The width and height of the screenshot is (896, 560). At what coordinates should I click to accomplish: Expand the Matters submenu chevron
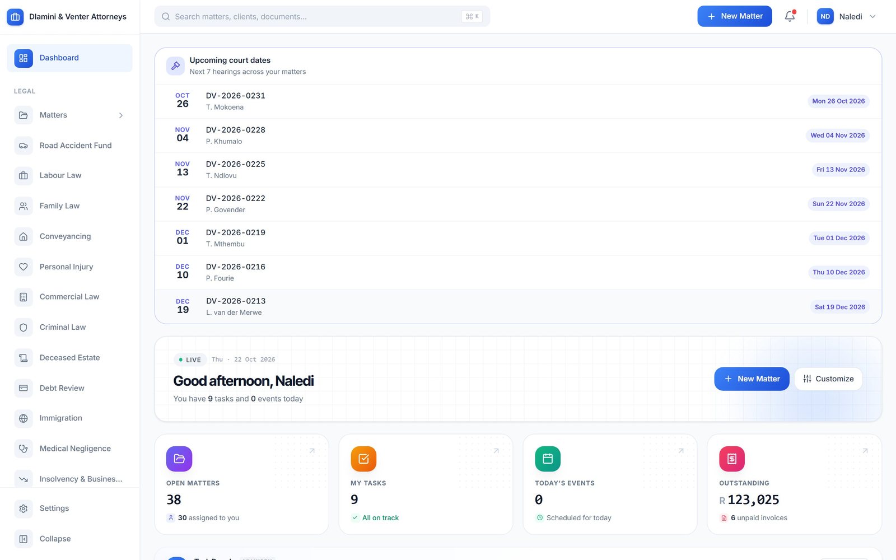tap(121, 115)
